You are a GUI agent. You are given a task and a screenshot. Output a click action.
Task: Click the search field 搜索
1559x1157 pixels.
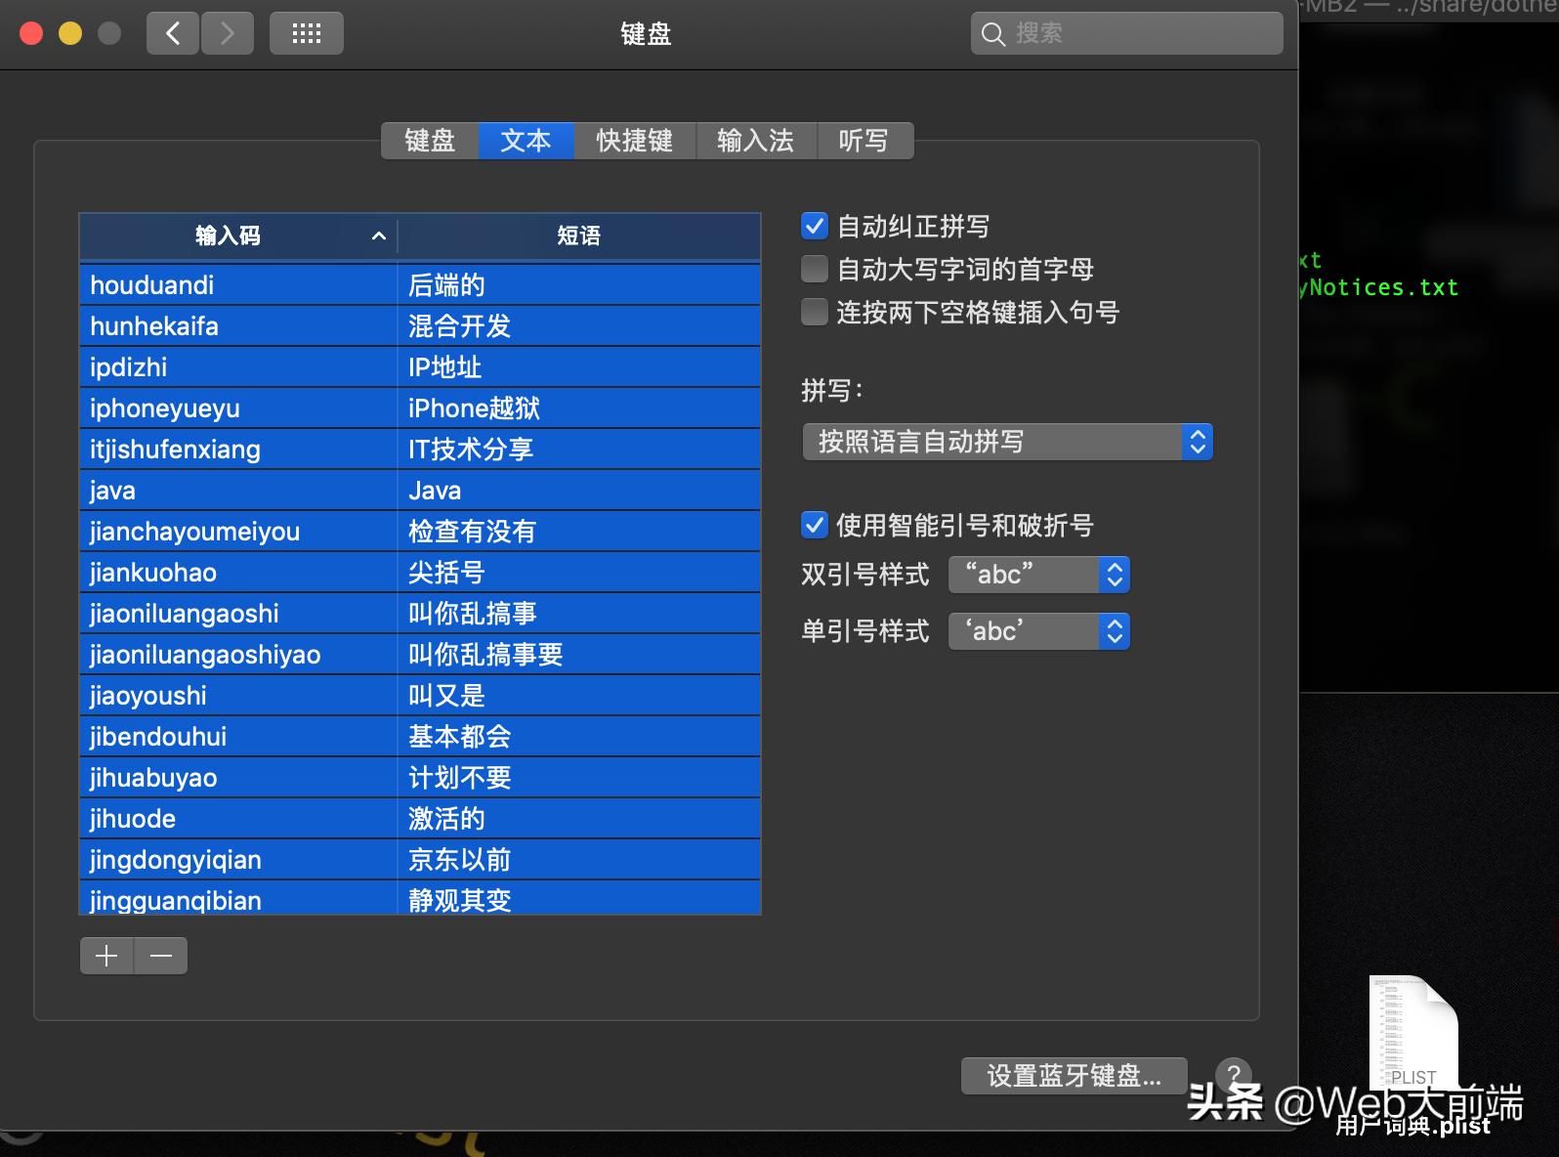click(1126, 33)
